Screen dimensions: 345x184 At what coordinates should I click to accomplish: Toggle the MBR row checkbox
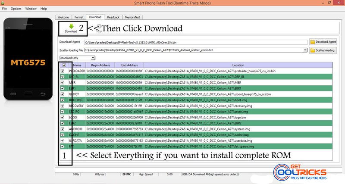[63, 82]
